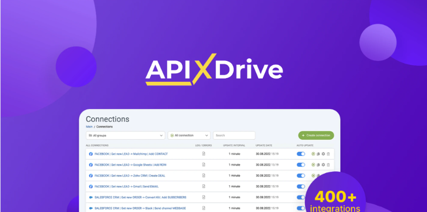Open FACEBOOK Get new LEAD Mailchimp Add CONTACT link
The width and height of the screenshot is (427, 212).
click(131, 154)
